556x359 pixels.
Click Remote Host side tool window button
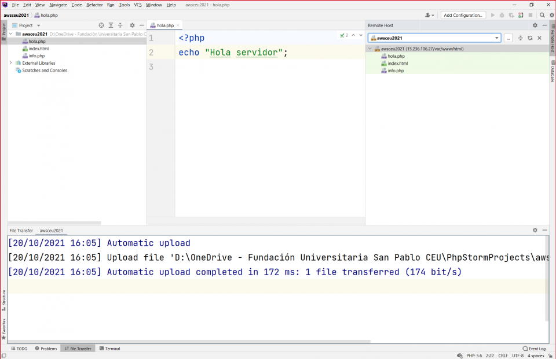coord(553,38)
